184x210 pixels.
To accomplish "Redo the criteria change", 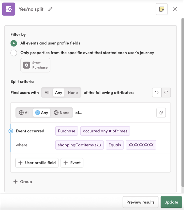I will click(166, 92).
